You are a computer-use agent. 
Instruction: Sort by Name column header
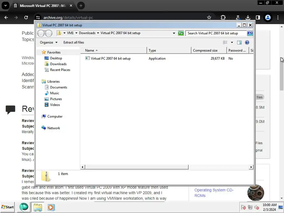point(113,50)
